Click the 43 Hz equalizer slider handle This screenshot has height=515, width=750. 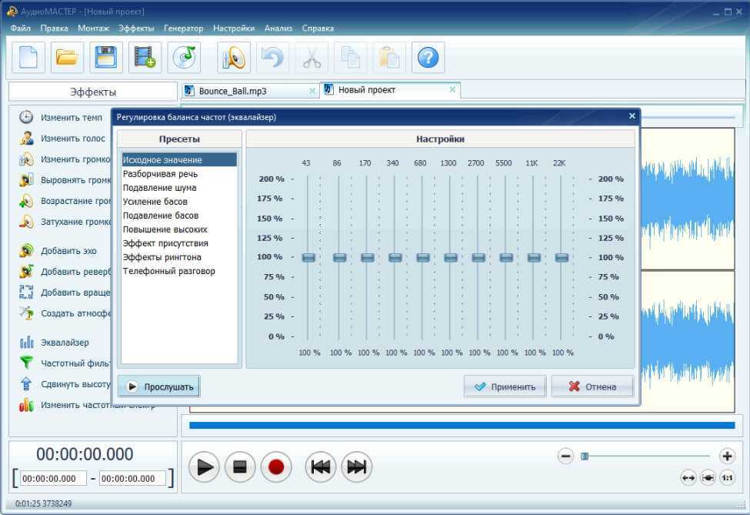point(308,257)
